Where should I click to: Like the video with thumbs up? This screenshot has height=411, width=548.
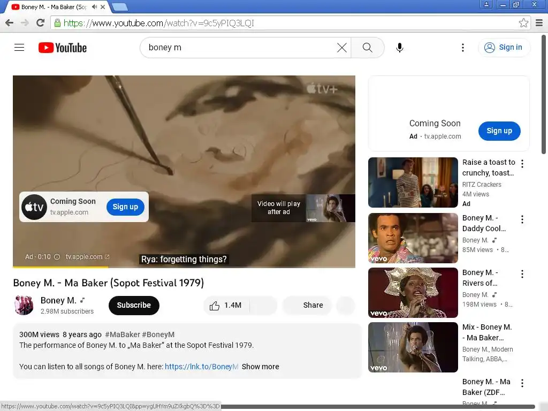point(226,306)
